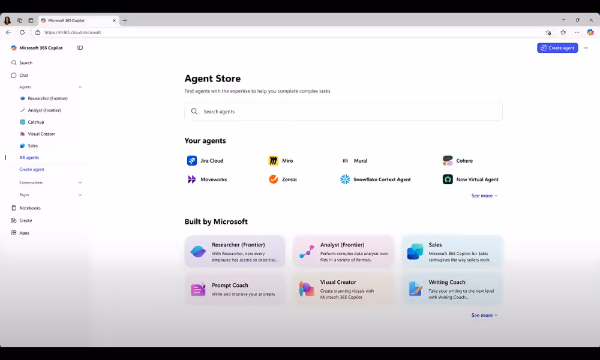Click the browser address bar URL

tap(73, 32)
